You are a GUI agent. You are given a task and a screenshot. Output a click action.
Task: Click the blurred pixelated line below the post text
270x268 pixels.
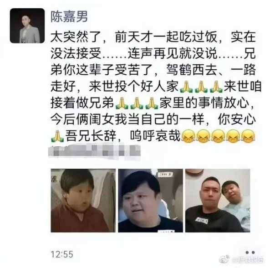[95, 151]
